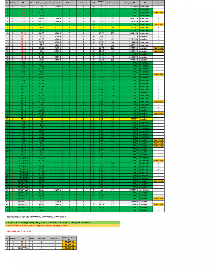Select the 3,400 € price per m2 cell
The image size is (215, 269).
pos(55,205)
